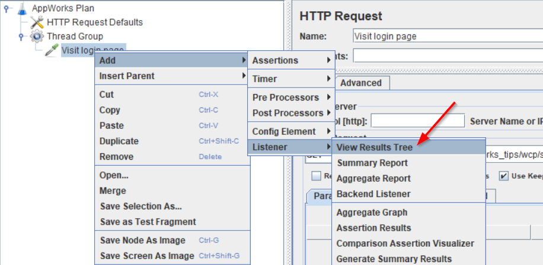Screen dimensions: 543x265
Task: Click the HTTP Request Defaults wrench icon
Action: (x=37, y=22)
